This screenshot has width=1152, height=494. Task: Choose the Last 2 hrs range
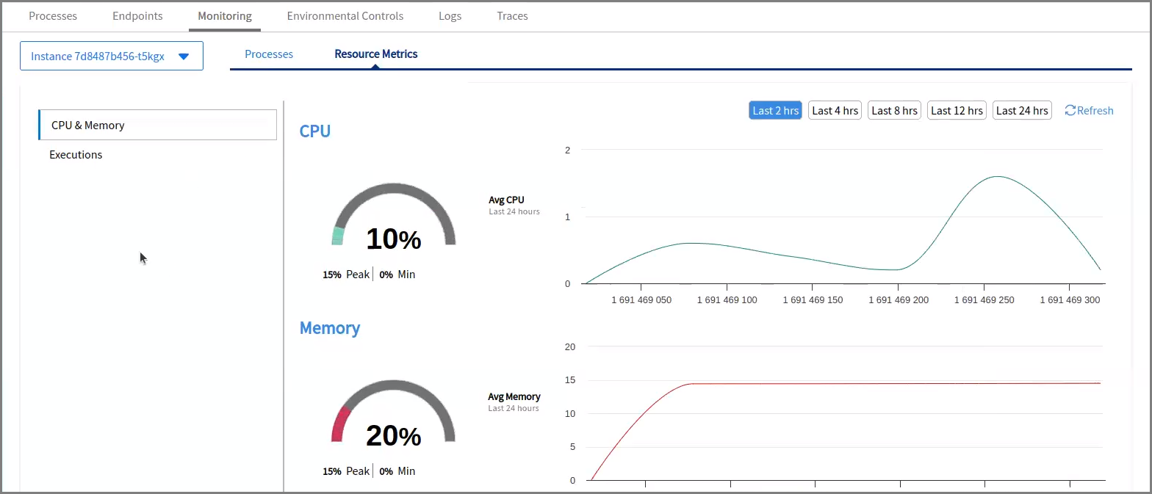point(775,111)
